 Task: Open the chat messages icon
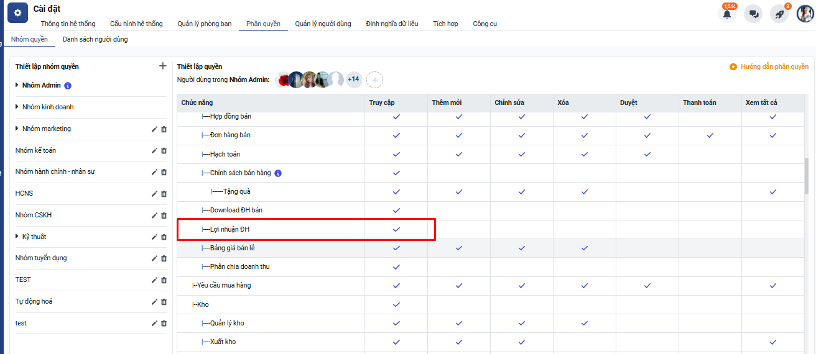point(754,14)
